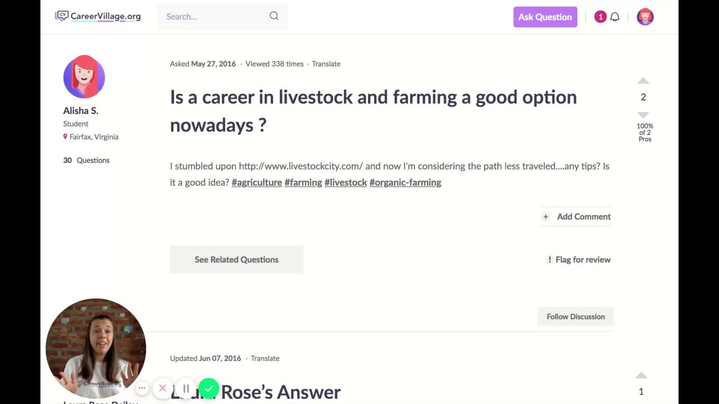Toggle Follow Discussion
The width and height of the screenshot is (719, 404).
575,316
